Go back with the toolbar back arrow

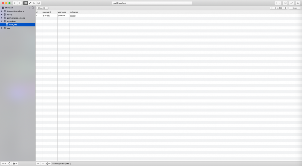click(x=15, y=3)
